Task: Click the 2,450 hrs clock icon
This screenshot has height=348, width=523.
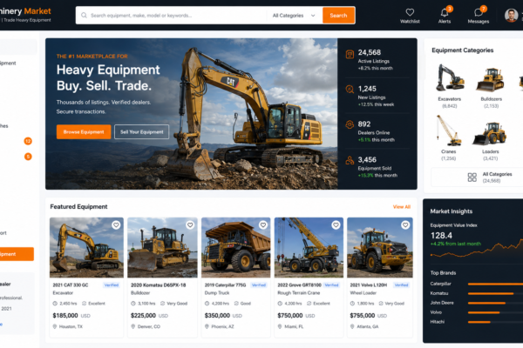Action: pos(55,304)
